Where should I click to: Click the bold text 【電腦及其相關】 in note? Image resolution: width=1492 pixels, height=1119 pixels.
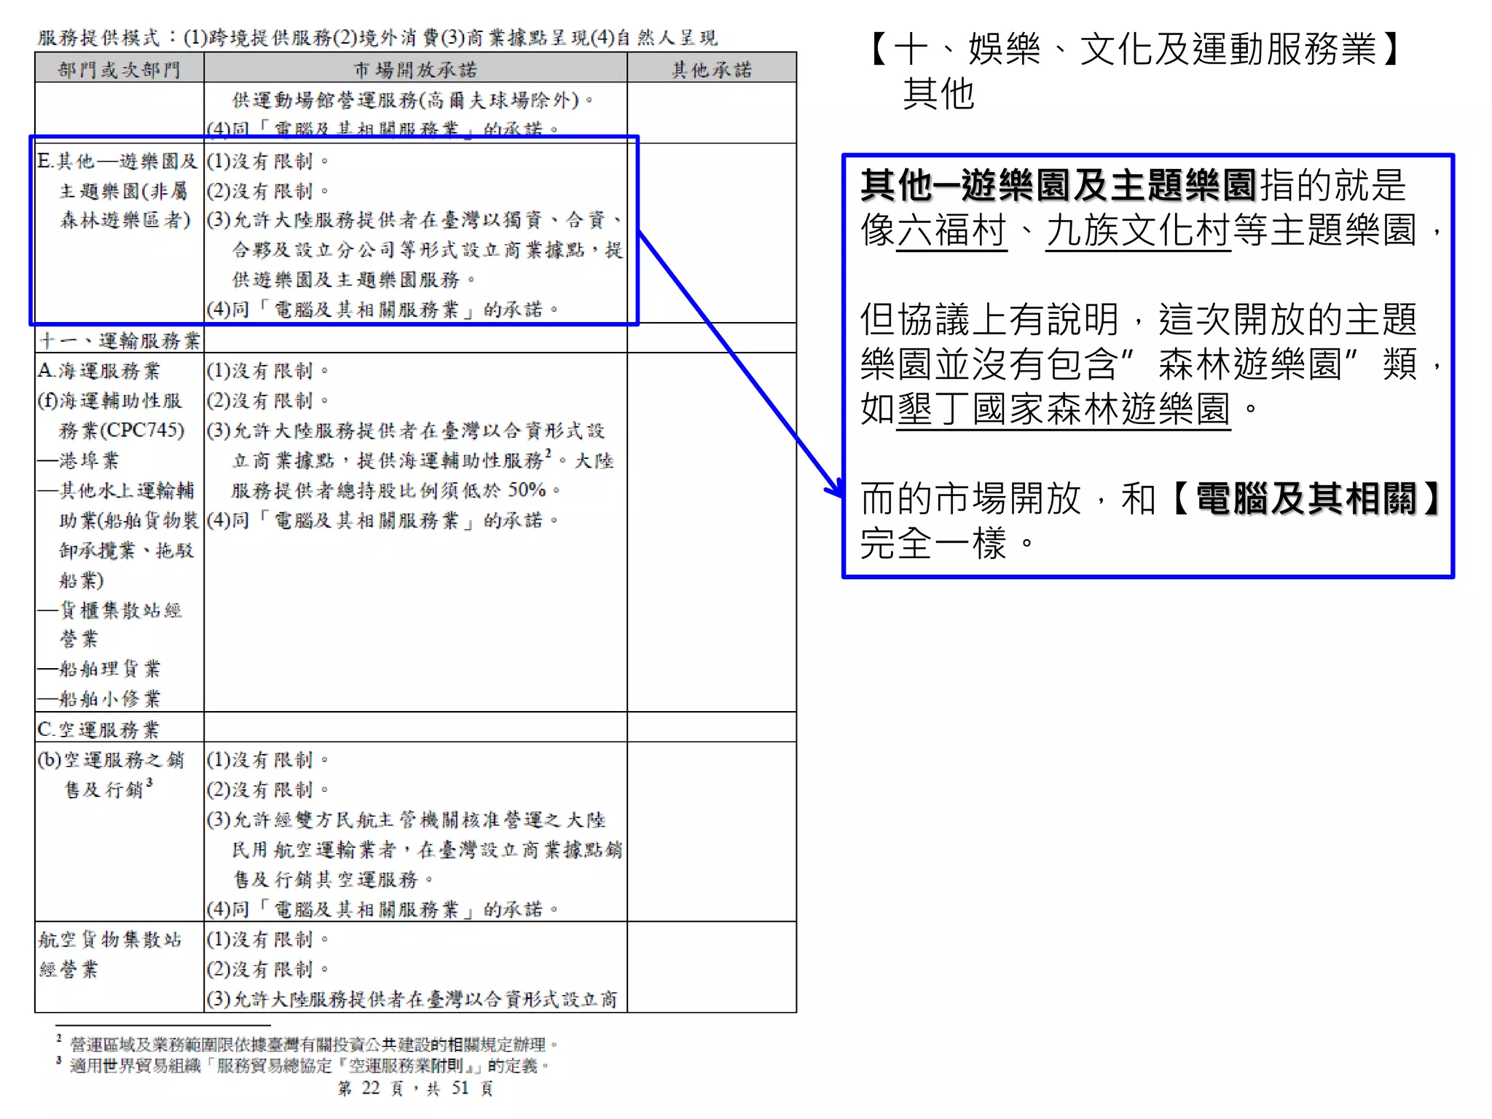click(x=1308, y=499)
